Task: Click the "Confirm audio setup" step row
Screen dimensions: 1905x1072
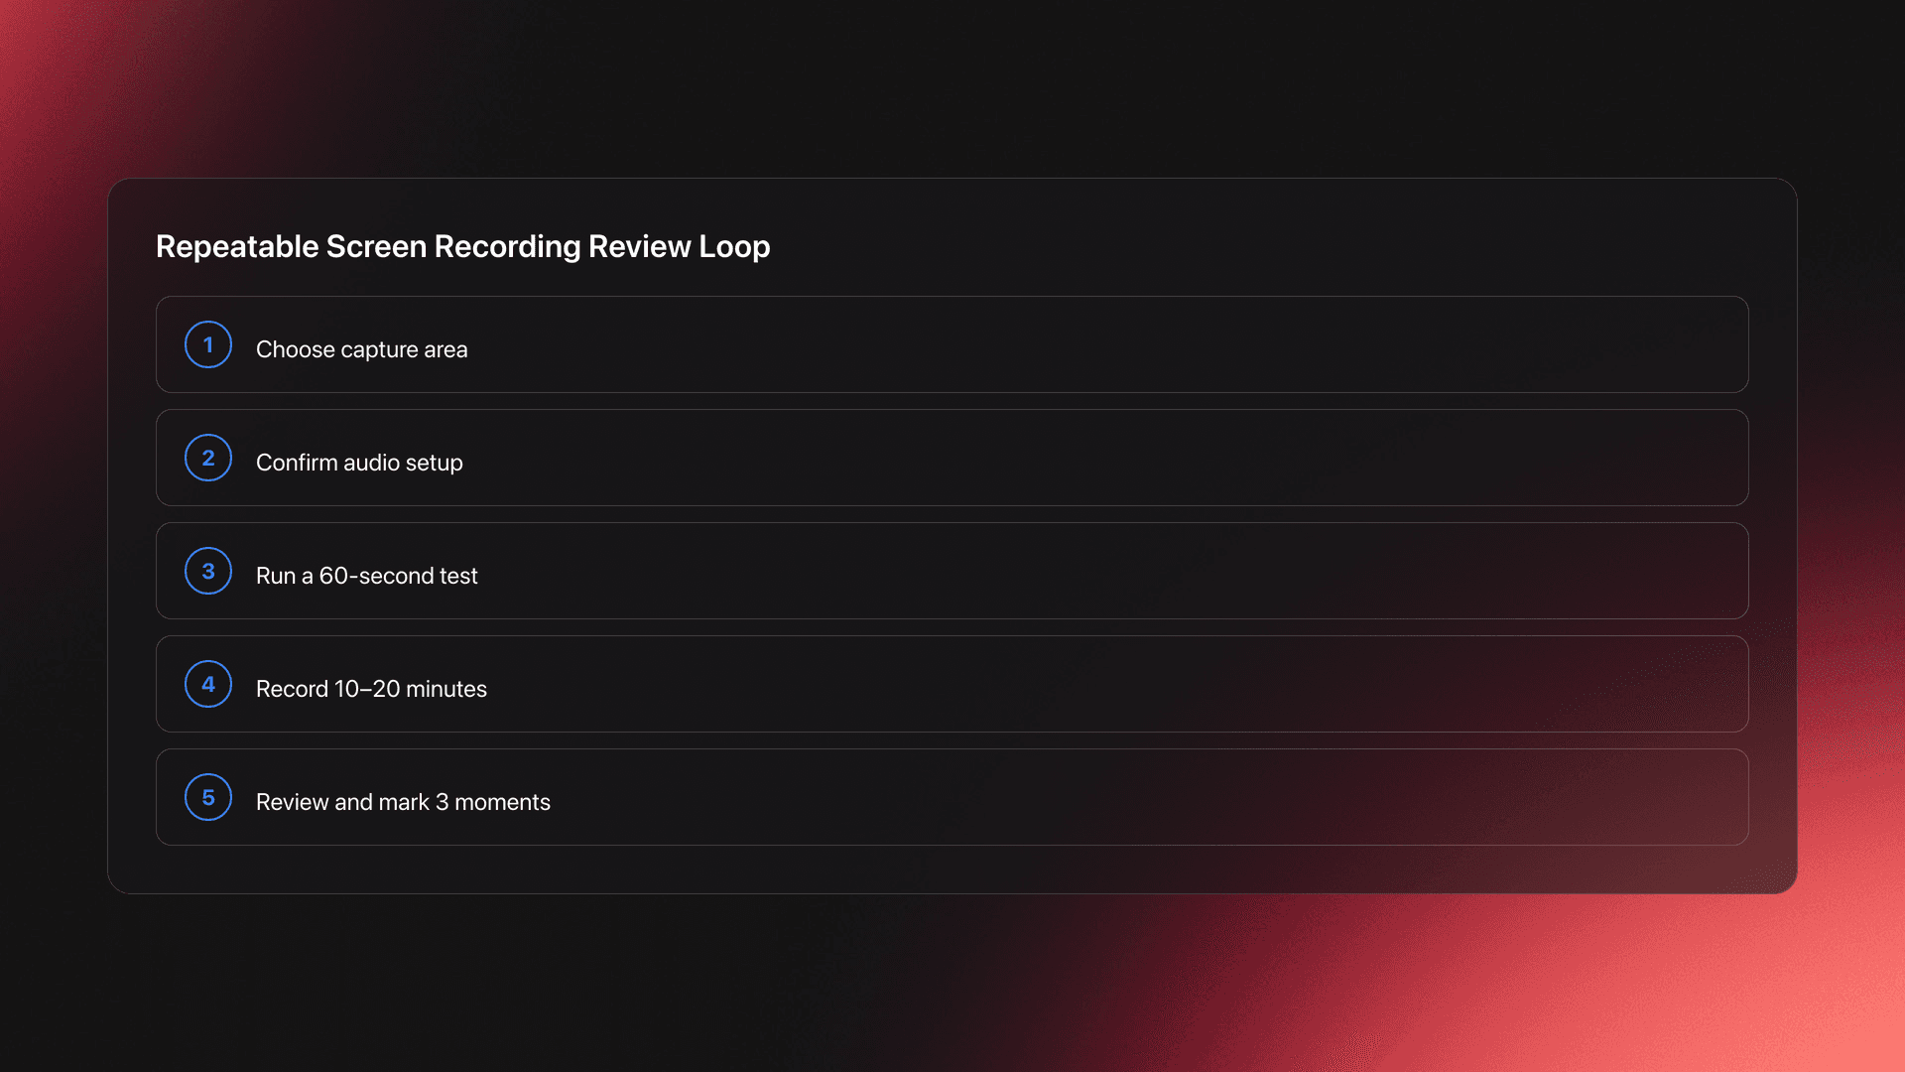Action: point(952,458)
